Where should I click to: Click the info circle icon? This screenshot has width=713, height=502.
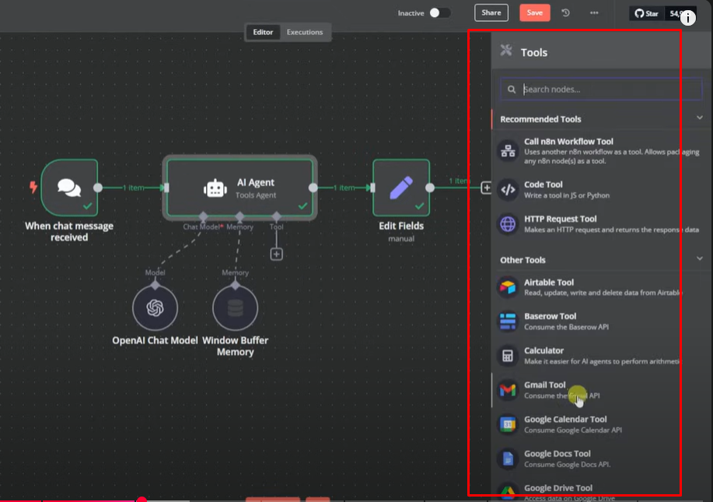pyautogui.click(x=688, y=18)
